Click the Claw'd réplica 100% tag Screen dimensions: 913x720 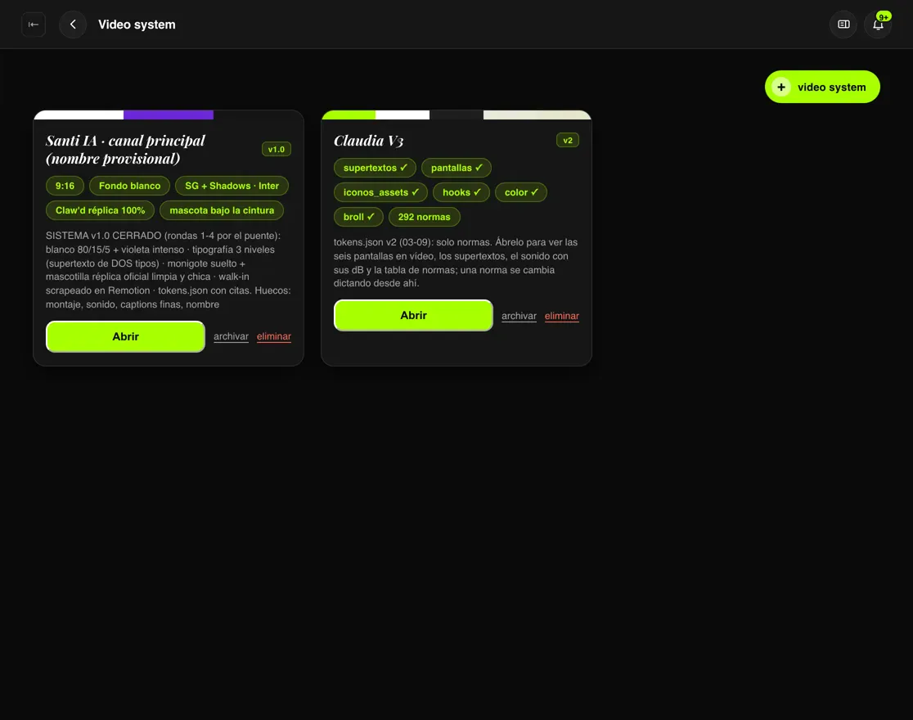tap(100, 210)
